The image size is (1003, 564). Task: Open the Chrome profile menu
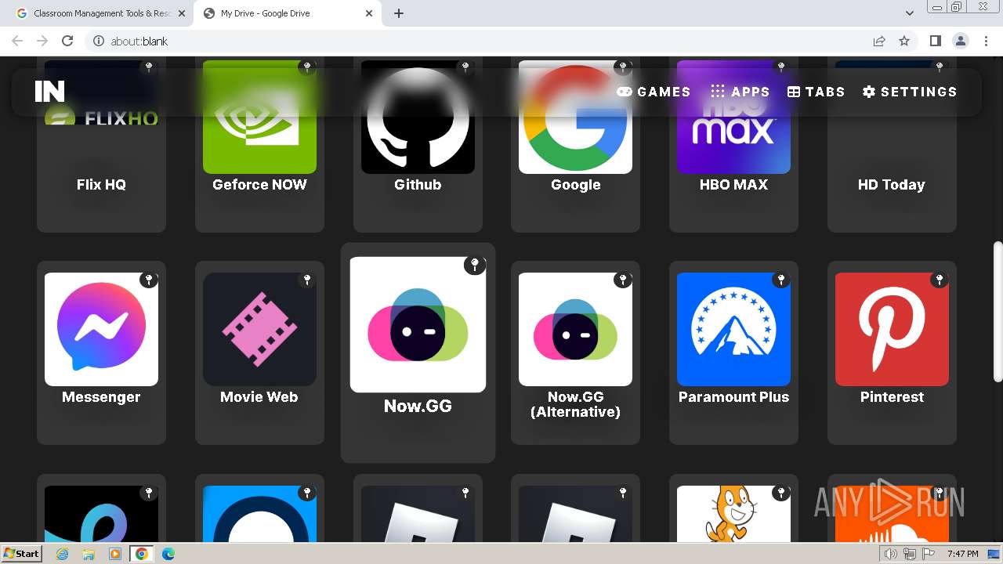click(961, 41)
